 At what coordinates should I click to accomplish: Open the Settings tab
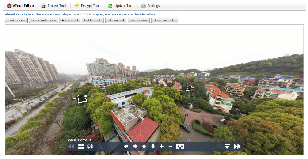[150, 6]
